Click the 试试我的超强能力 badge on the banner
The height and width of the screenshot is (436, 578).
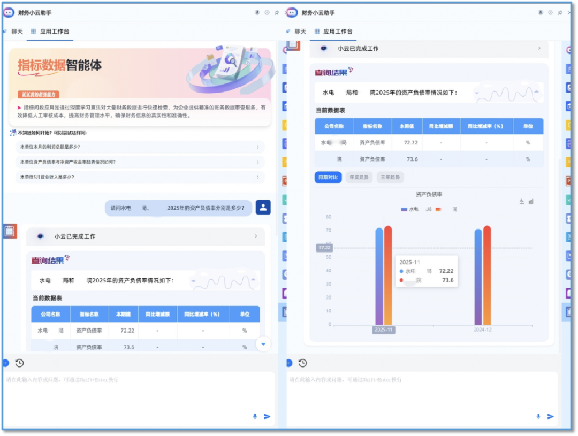pos(39,95)
